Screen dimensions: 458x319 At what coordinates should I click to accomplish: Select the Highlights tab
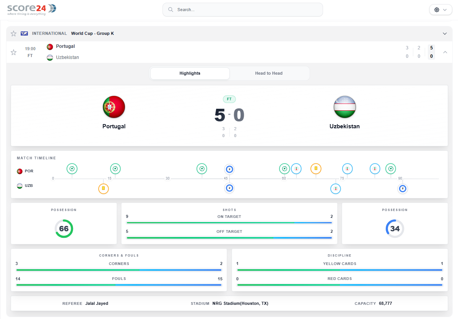(x=190, y=73)
